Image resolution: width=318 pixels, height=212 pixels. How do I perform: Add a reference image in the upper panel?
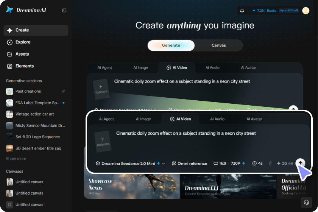[x=101, y=89]
